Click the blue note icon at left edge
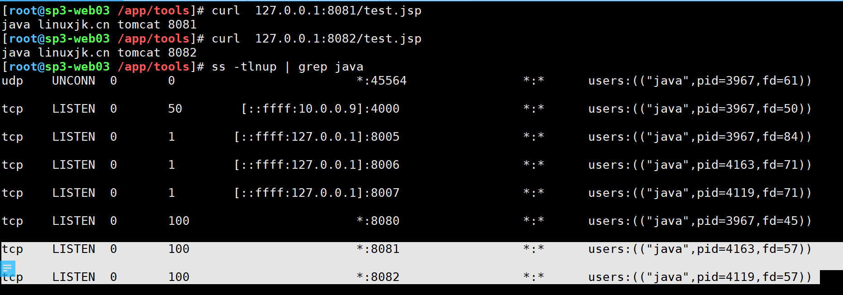This screenshot has width=843, height=295. click(x=8, y=269)
